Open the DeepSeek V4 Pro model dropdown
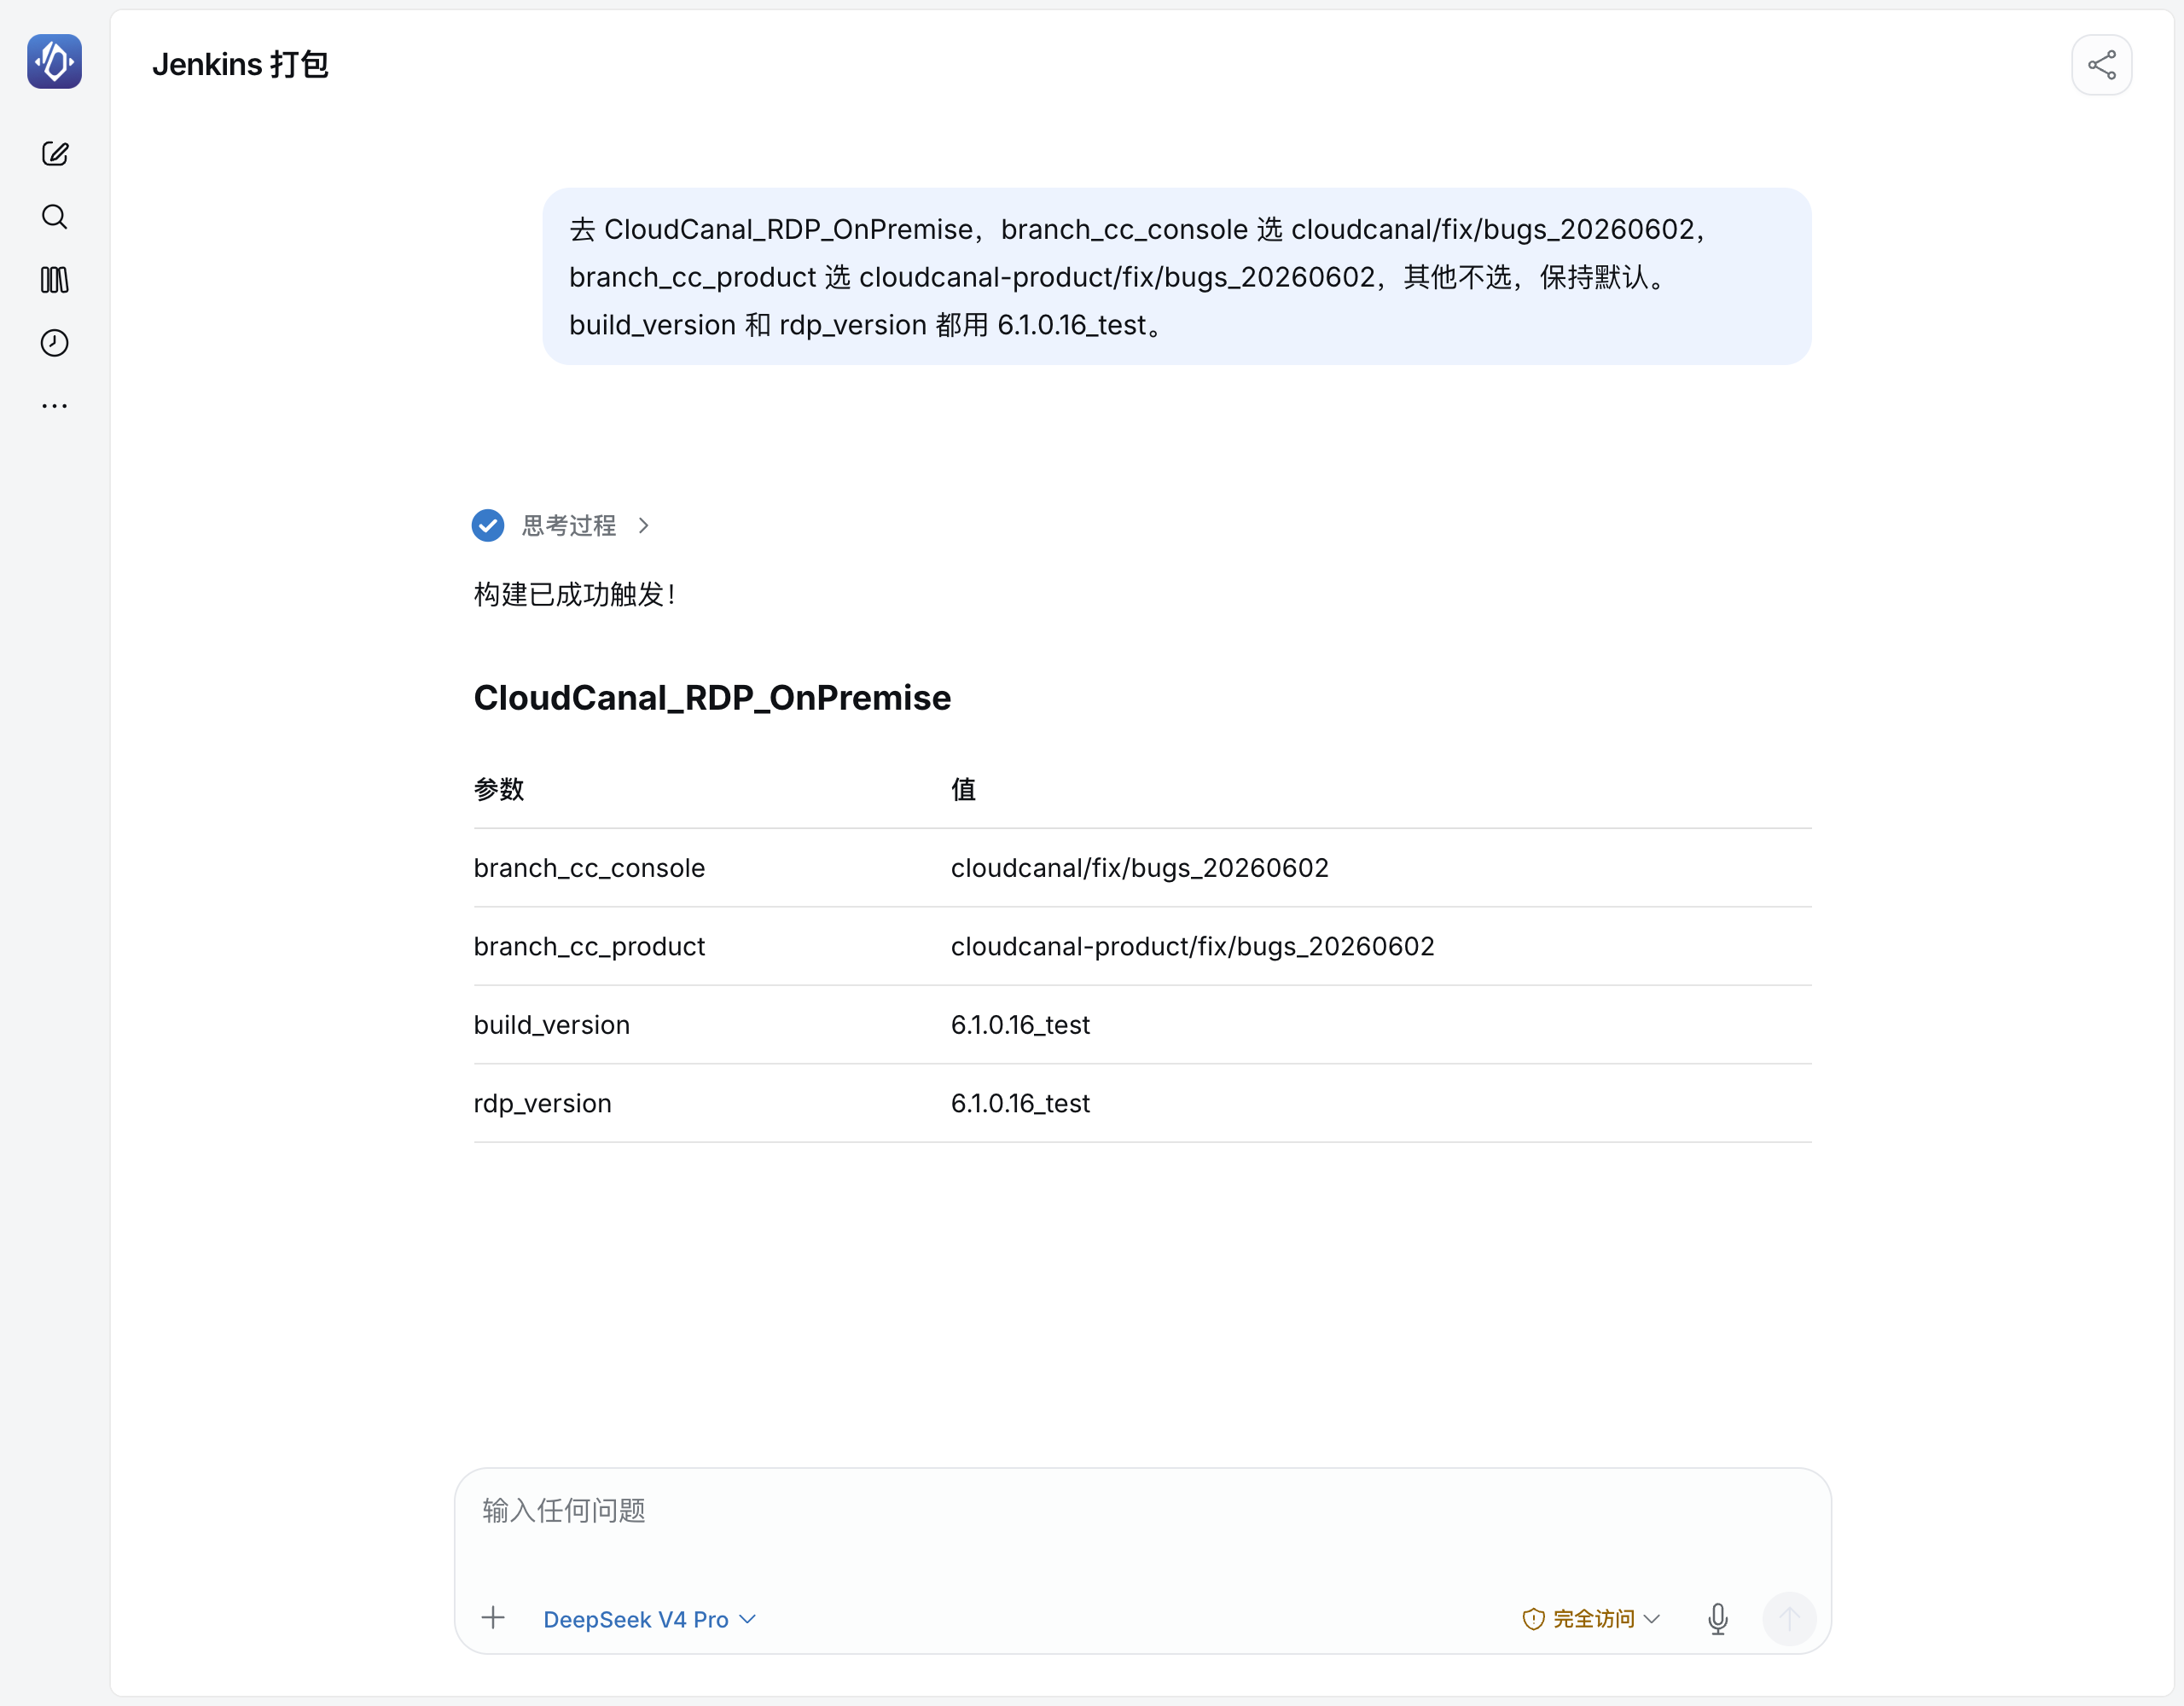The width and height of the screenshot is (2184, 1706). pos(649,1619)
